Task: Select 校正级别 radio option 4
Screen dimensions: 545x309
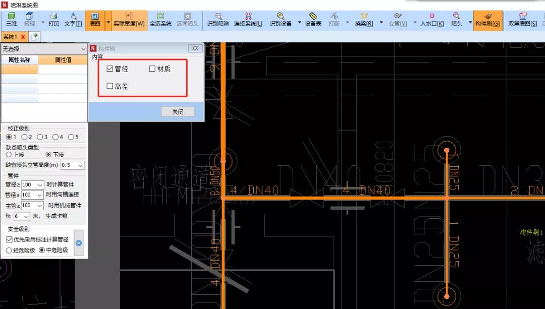Action: (x=56, y=137)
